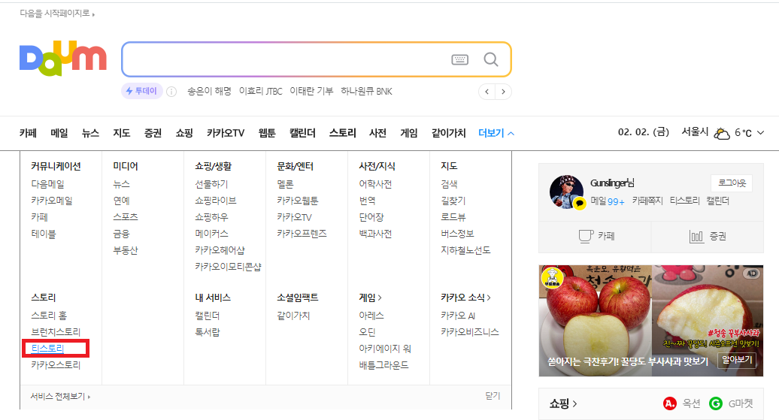779x420 pixels.
Task: Open 카카오 AI link
Action: pos(458,316)
